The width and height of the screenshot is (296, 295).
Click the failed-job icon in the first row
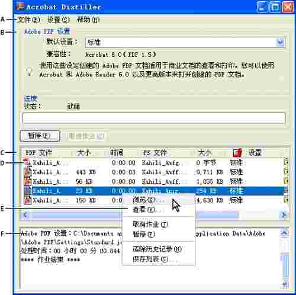27,162
